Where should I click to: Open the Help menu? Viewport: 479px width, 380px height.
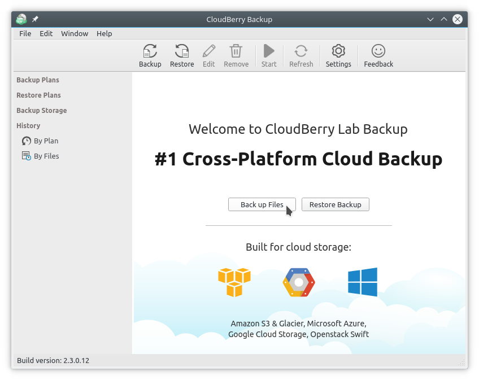point(104,34)
